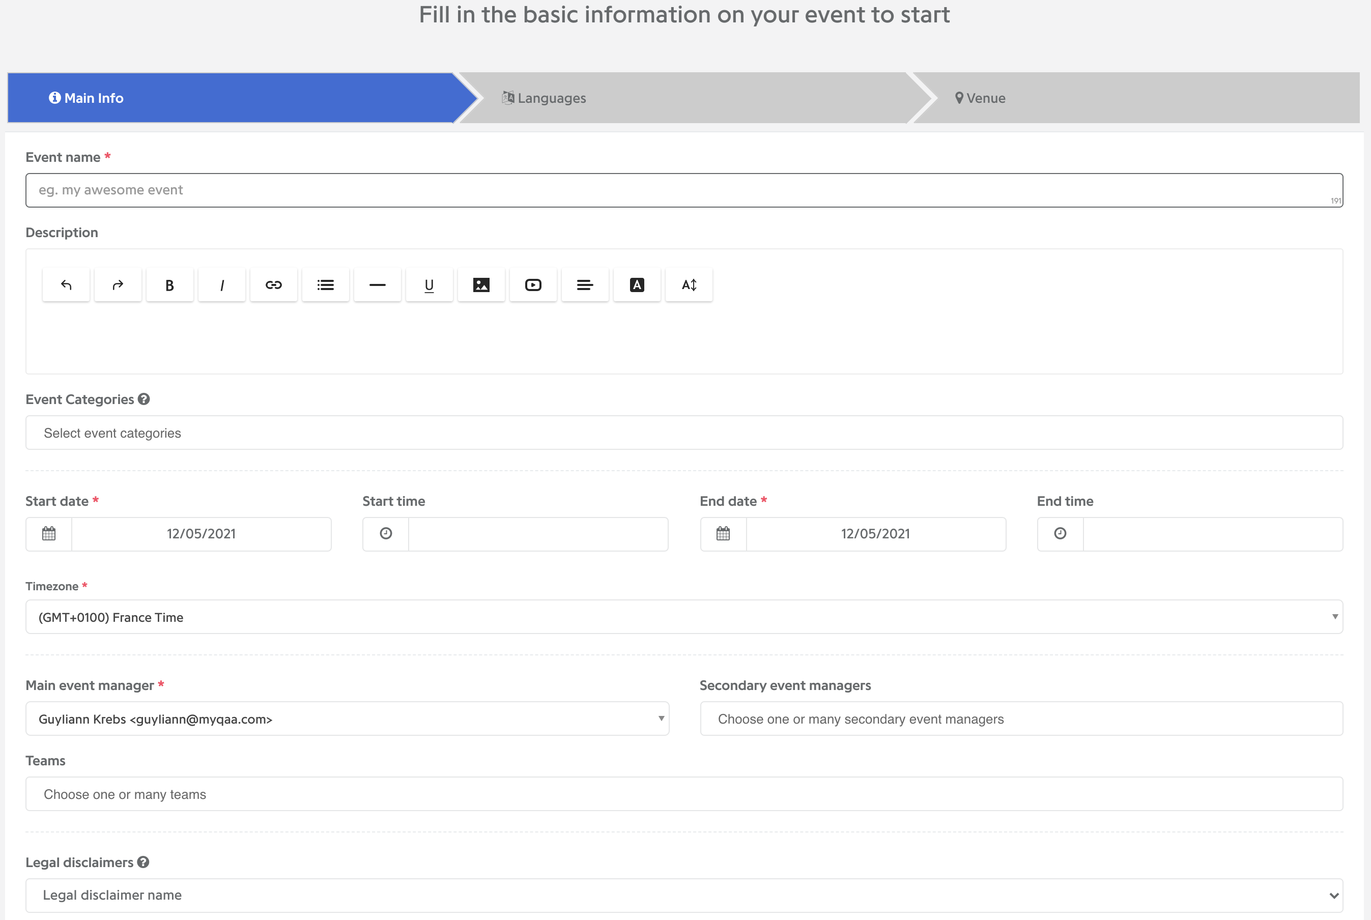The width and height of the screenshot is (1371, 920).
Task: Open the Choose one or many teams selector
Action: point(684,794)
